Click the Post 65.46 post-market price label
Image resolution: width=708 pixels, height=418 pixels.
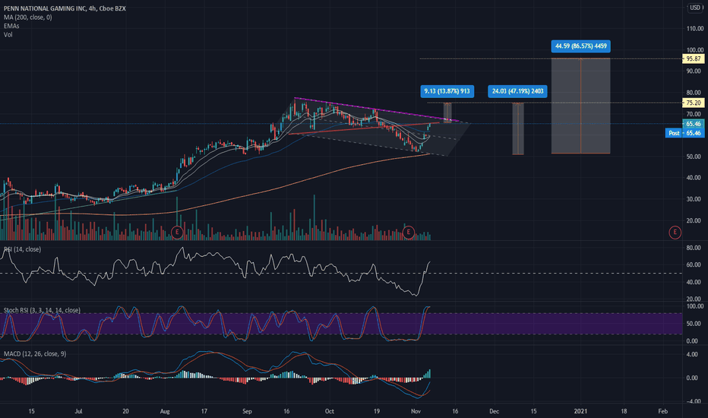684,133
